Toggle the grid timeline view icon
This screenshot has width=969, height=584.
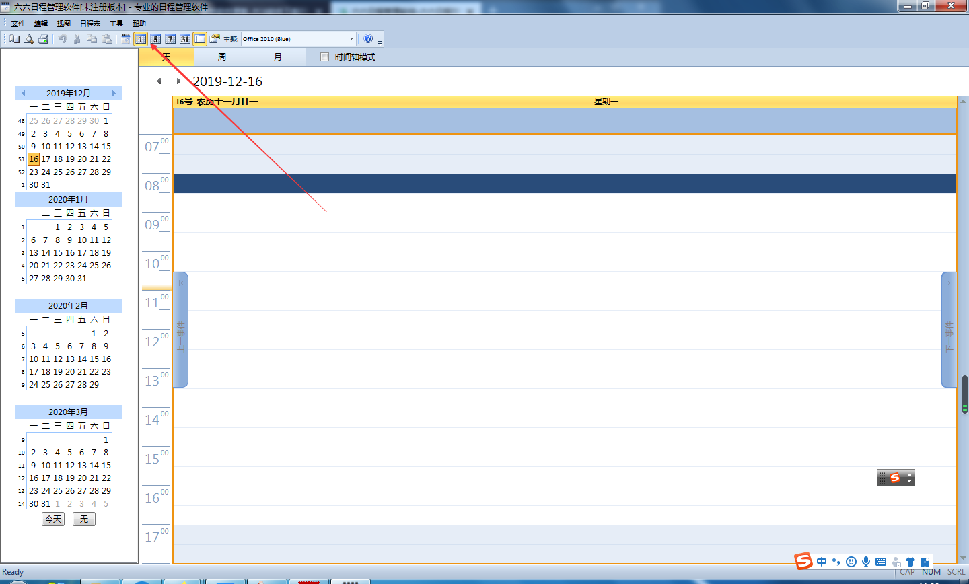coord(200,39)
